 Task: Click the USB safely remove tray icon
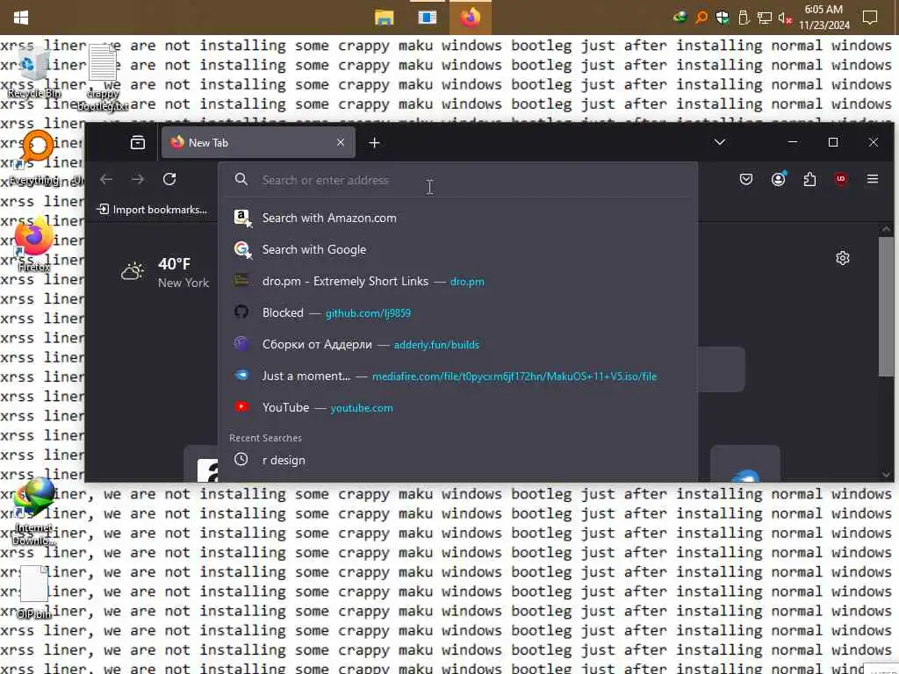744,18
